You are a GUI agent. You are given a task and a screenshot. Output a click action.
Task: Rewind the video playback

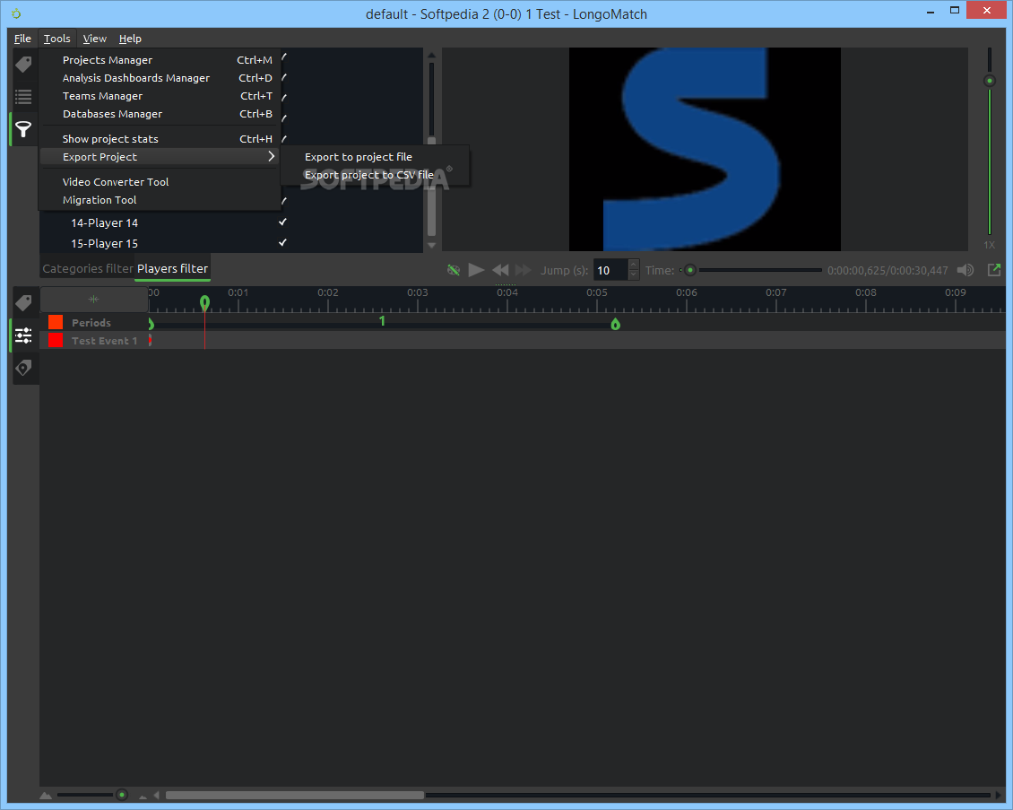[x=500, y=270]
